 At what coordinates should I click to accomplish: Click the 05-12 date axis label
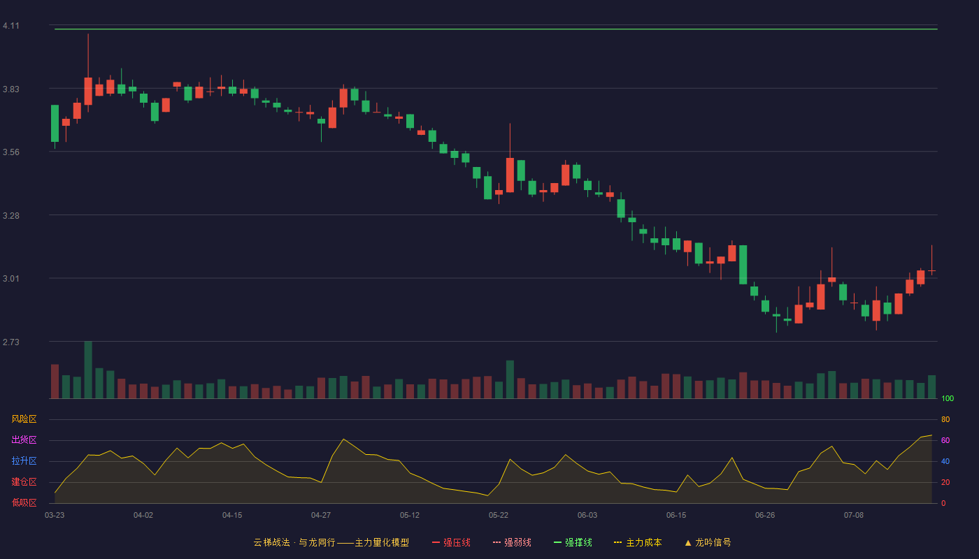(410, 515)
